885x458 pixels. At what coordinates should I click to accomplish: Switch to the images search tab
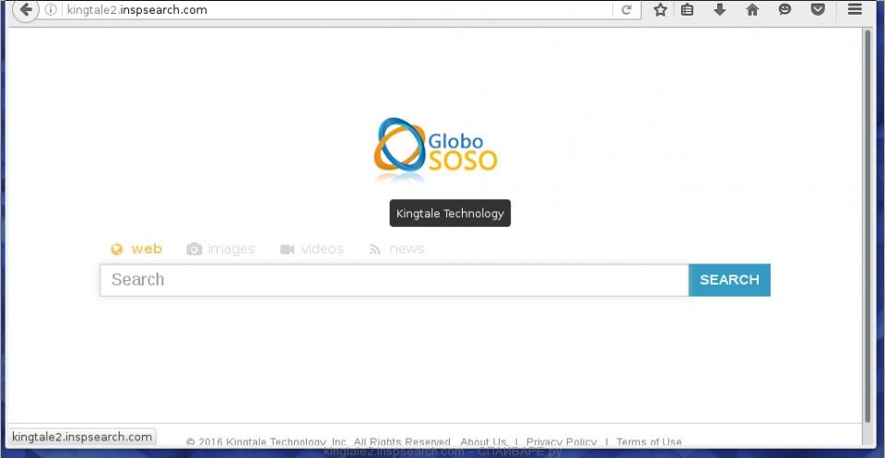point(220,249)
